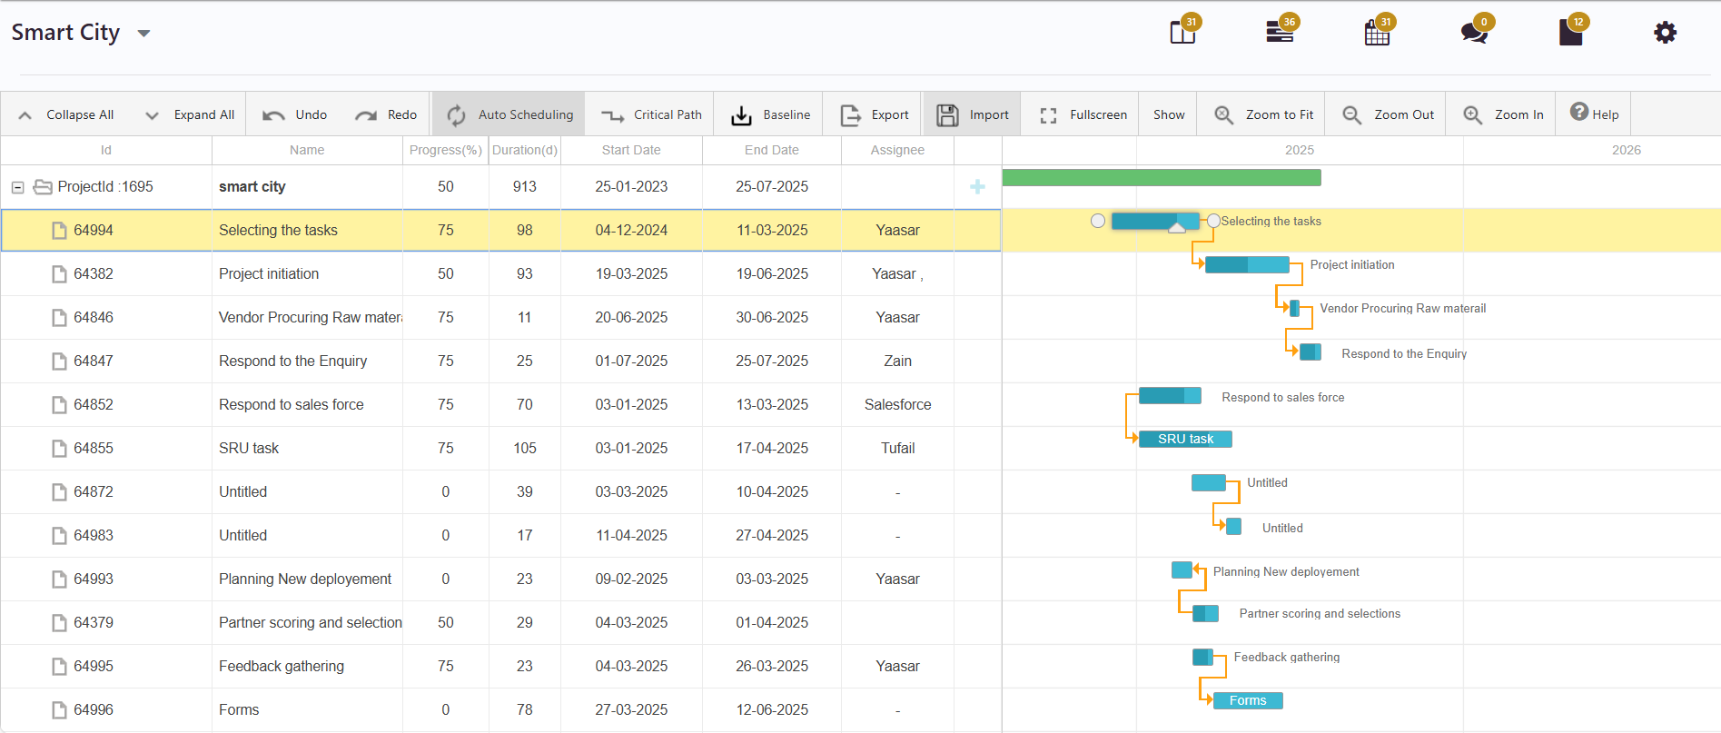Screen dimensions: 1721x733
Task: Click the file icon of task 64993
Action: click(59, 579)
